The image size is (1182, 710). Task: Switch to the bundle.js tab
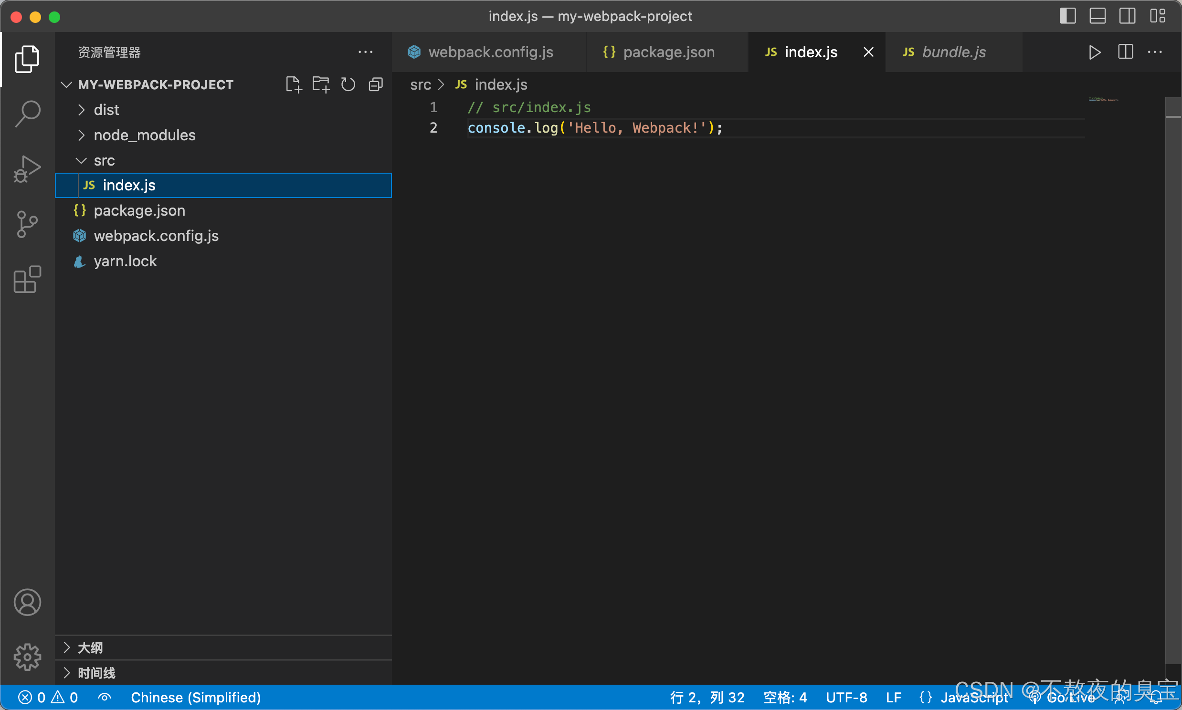[x=953, y=52]
